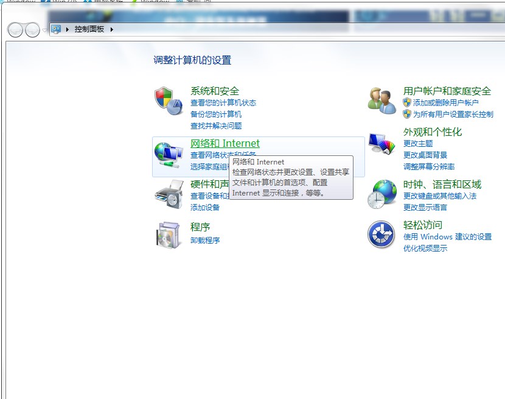
Task: Open 网络和 Internet category heading
Action: coord(225,143)
